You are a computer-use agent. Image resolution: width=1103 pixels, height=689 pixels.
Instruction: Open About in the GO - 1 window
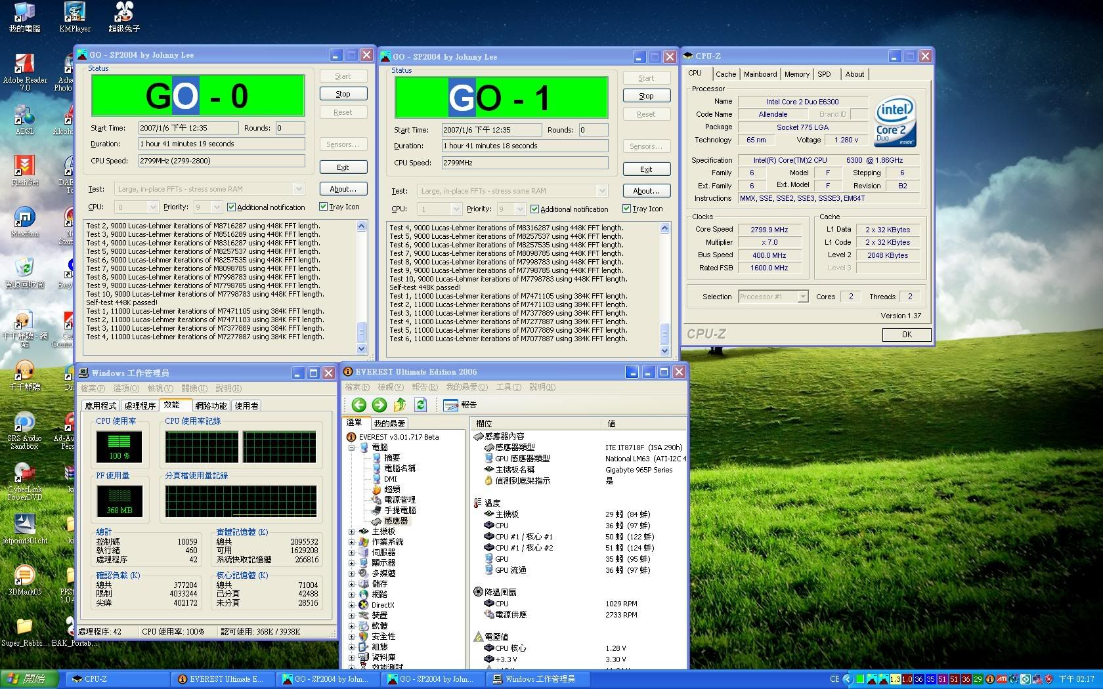pyautogui.click(x=646, y=191)
